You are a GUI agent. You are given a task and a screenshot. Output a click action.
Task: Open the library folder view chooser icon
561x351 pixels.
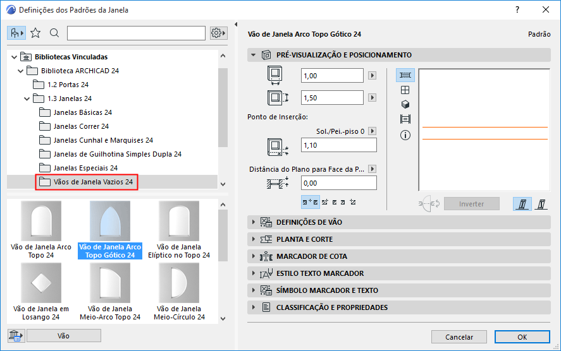pyautogui.click(x=16, y=33)
